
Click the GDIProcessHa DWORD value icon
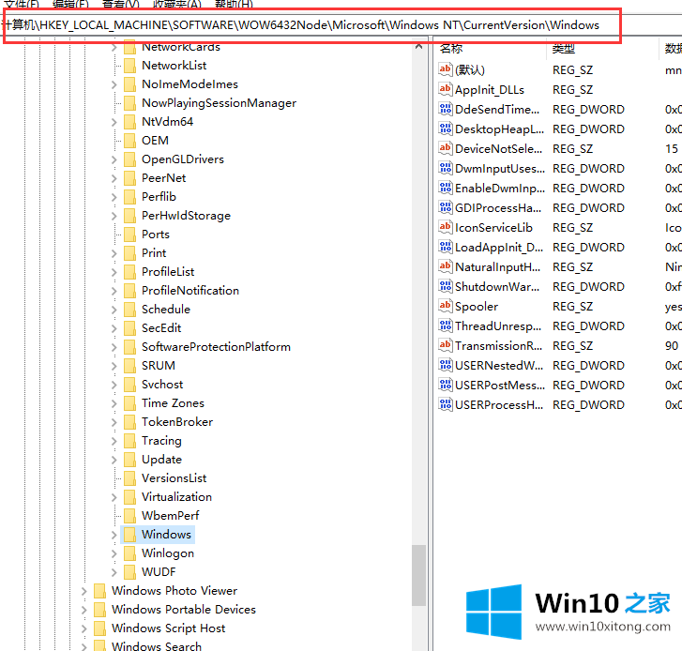[446, 207]
